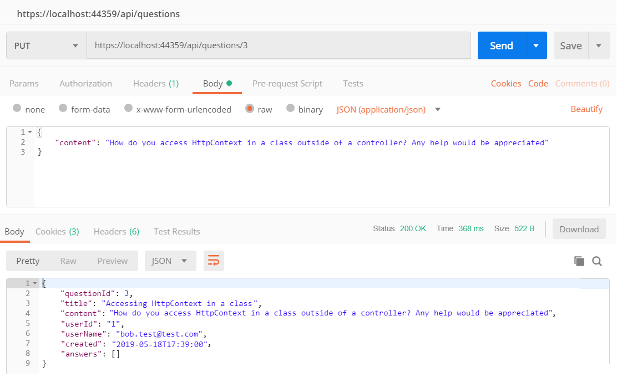Select the binary body type

(290, 109)
